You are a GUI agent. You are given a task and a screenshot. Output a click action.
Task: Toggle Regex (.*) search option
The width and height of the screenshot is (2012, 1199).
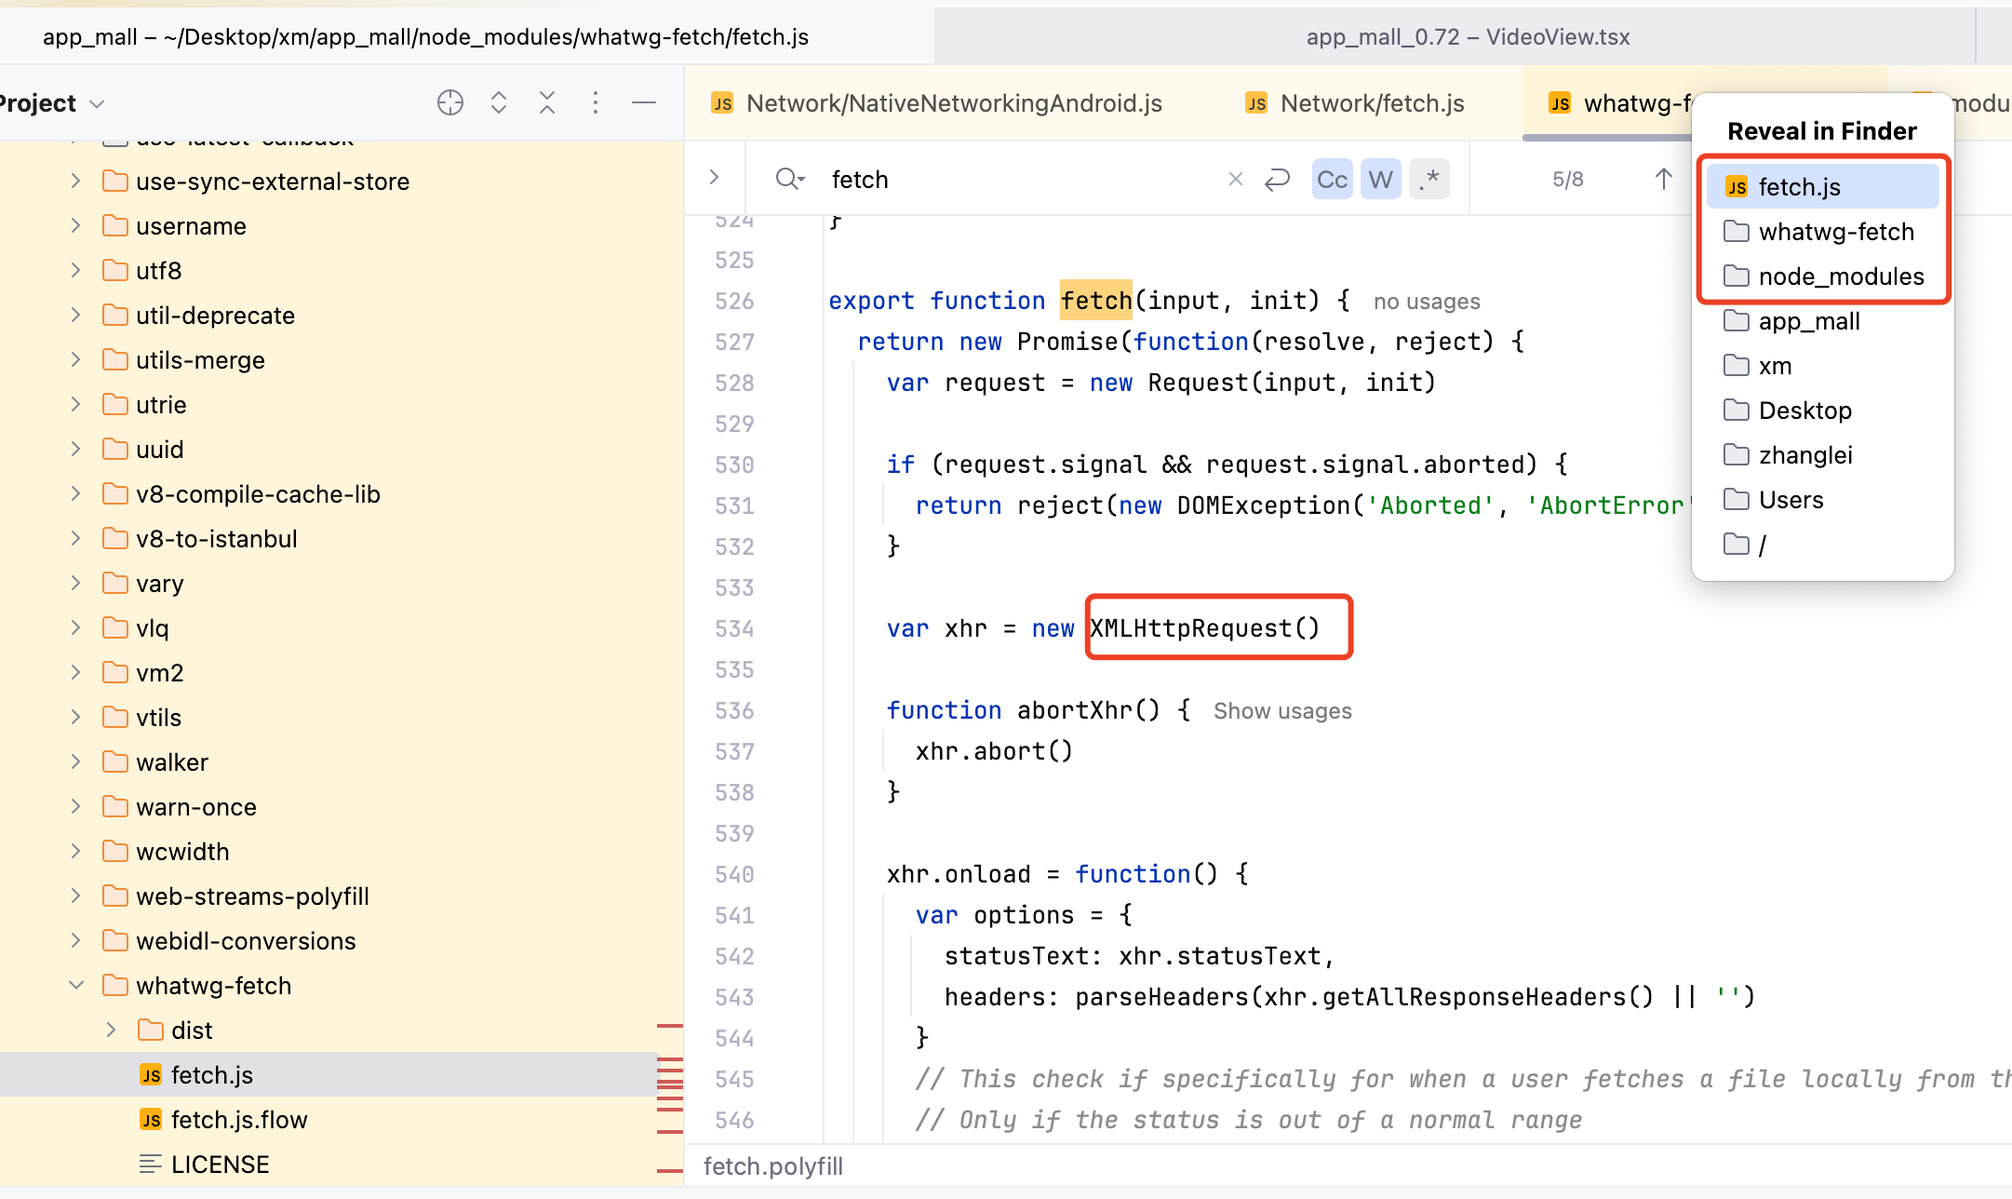point(1429,179)
